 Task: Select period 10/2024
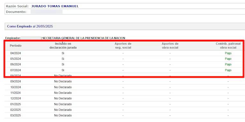coord(16,87)
